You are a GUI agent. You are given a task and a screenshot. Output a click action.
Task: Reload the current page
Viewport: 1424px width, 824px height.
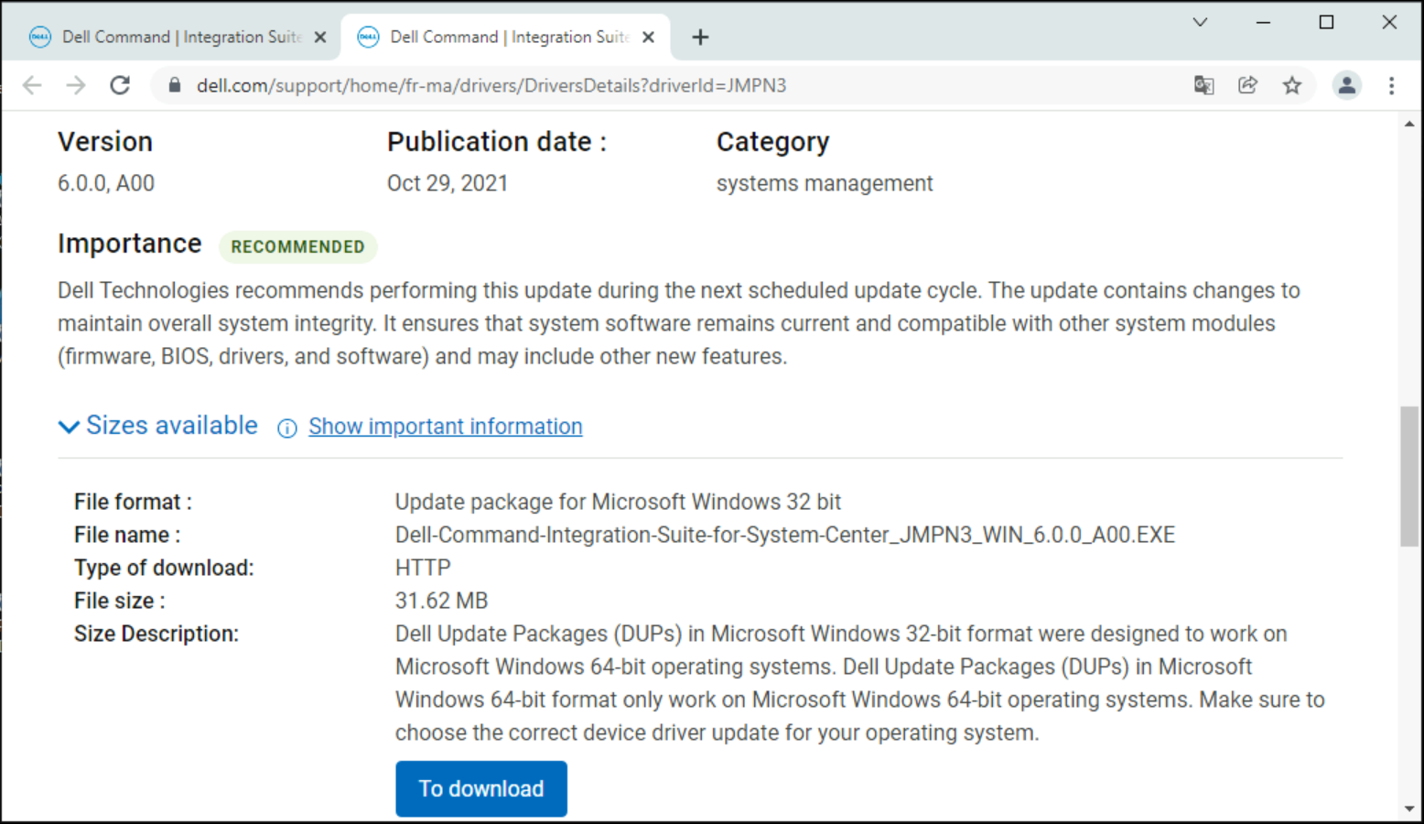pos(120,85)
